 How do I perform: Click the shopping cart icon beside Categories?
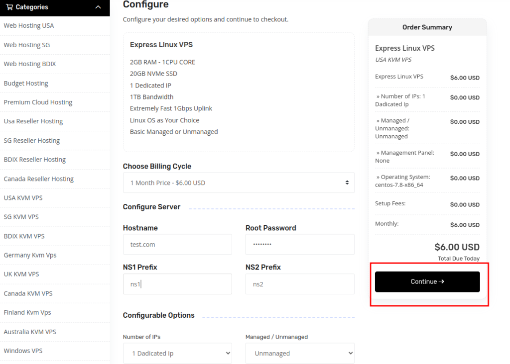point(9,7)
